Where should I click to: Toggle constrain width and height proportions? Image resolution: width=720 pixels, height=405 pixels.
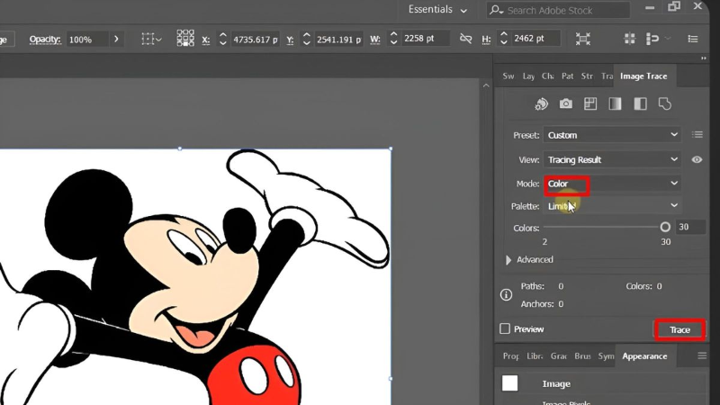465,39
